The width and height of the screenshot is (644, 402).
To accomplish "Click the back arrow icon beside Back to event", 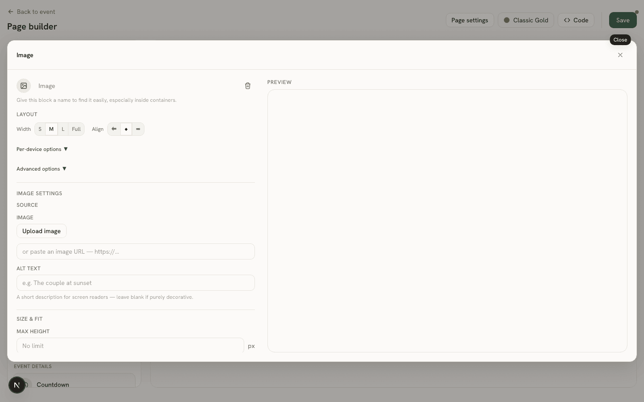I will (x=11, y=12).
